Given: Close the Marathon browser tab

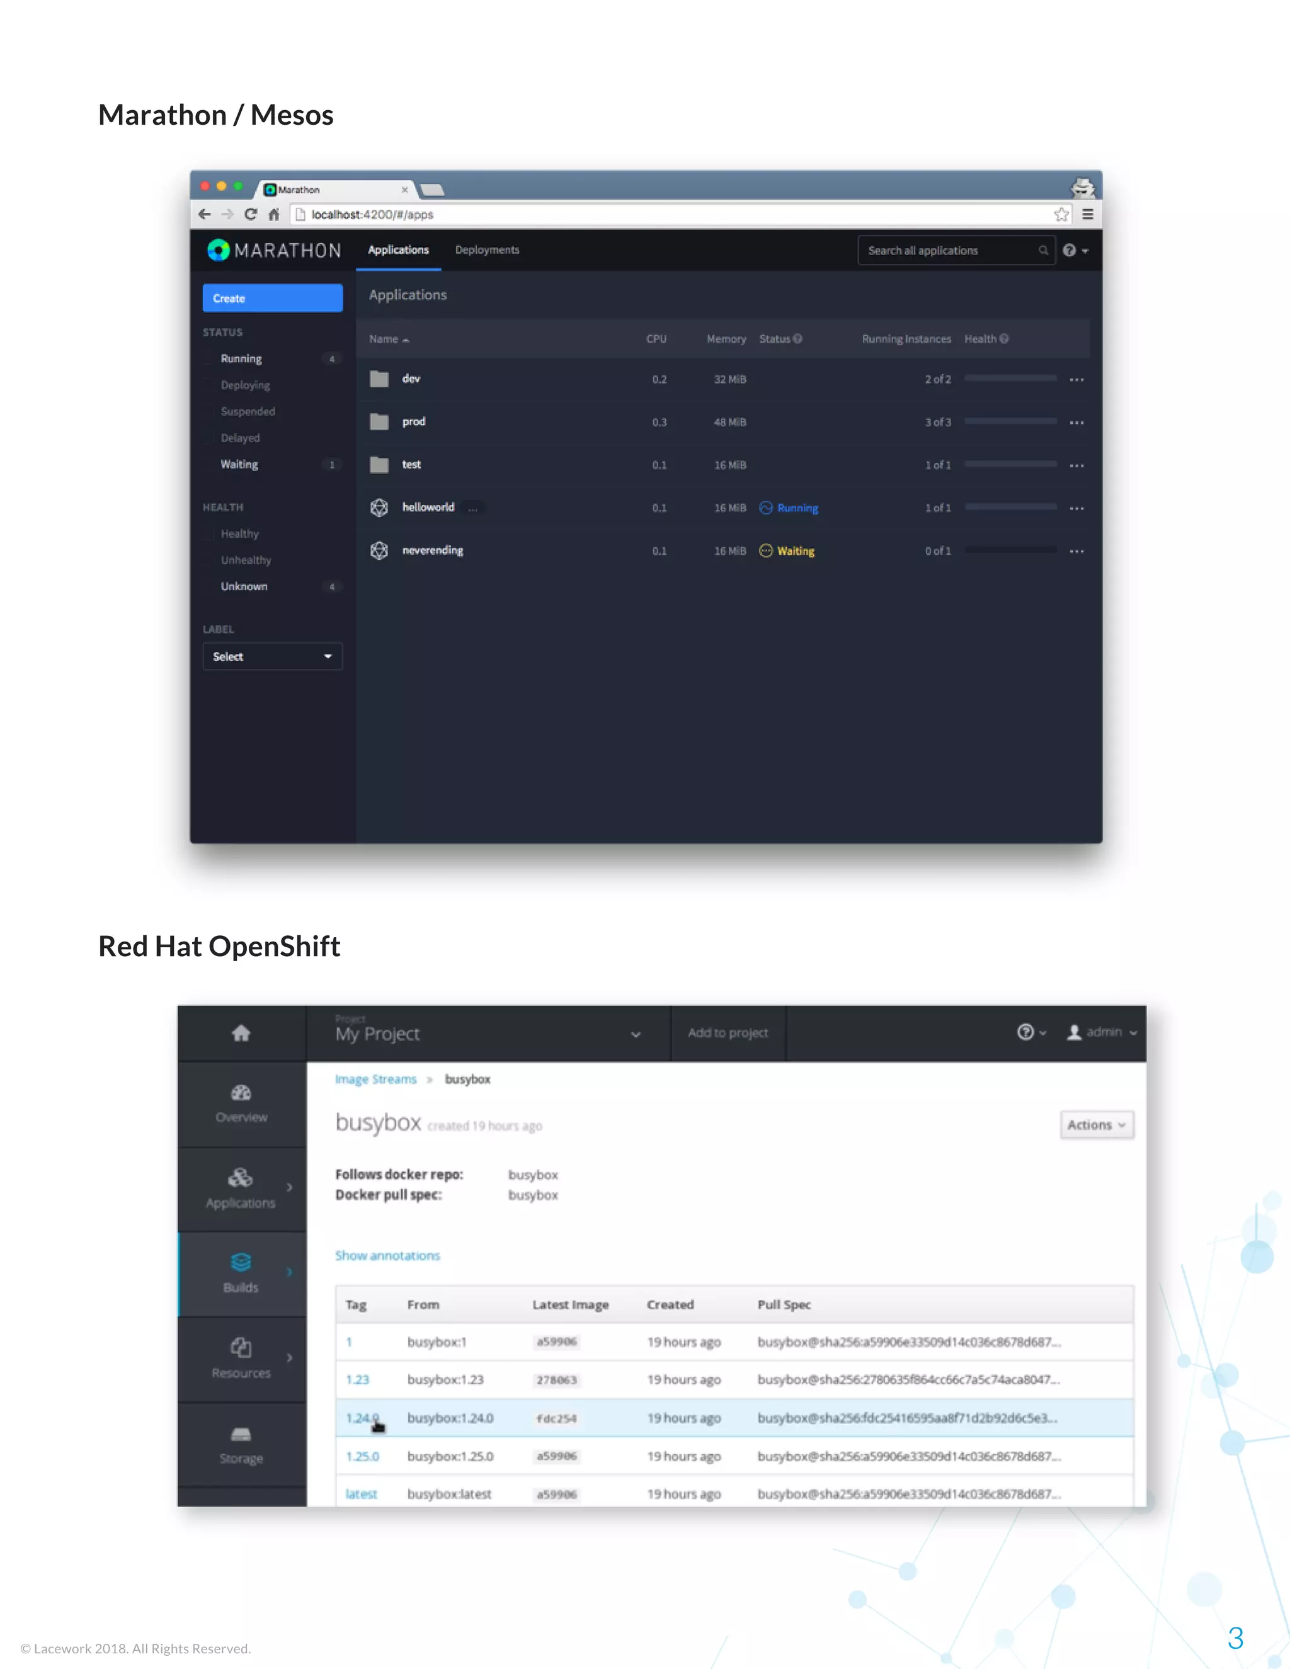Looking at the screenshot, I should click(404, 190).
